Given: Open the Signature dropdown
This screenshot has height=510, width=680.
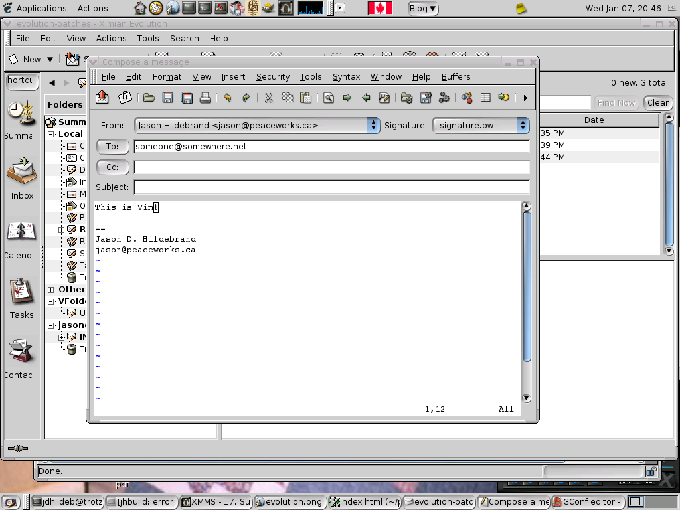Looking at the screenshot, I should 481,126.
